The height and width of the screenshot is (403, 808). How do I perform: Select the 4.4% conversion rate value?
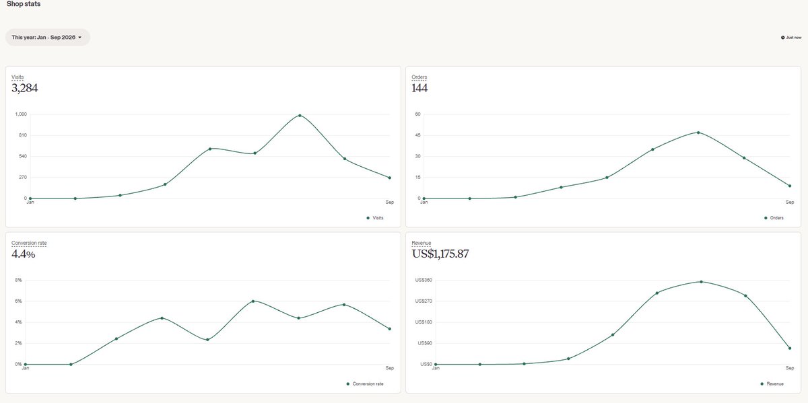[x=24, y=254]
